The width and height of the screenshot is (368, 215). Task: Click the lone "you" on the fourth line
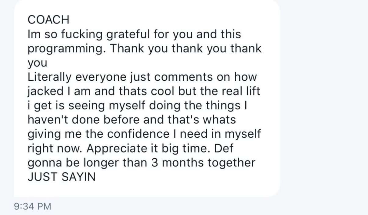(x=38, y=64)
